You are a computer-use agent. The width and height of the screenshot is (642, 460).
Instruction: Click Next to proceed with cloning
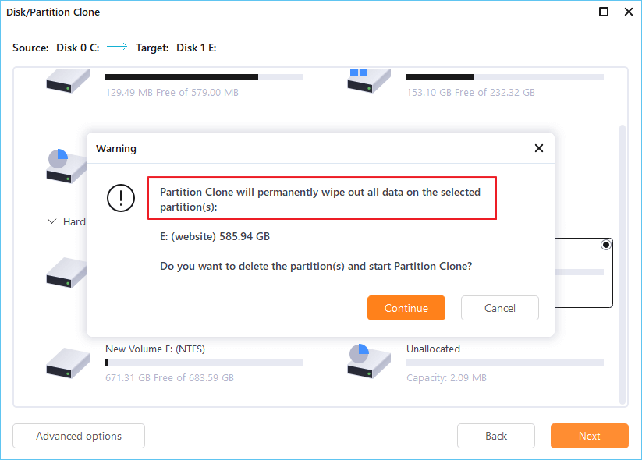point(589,437)
